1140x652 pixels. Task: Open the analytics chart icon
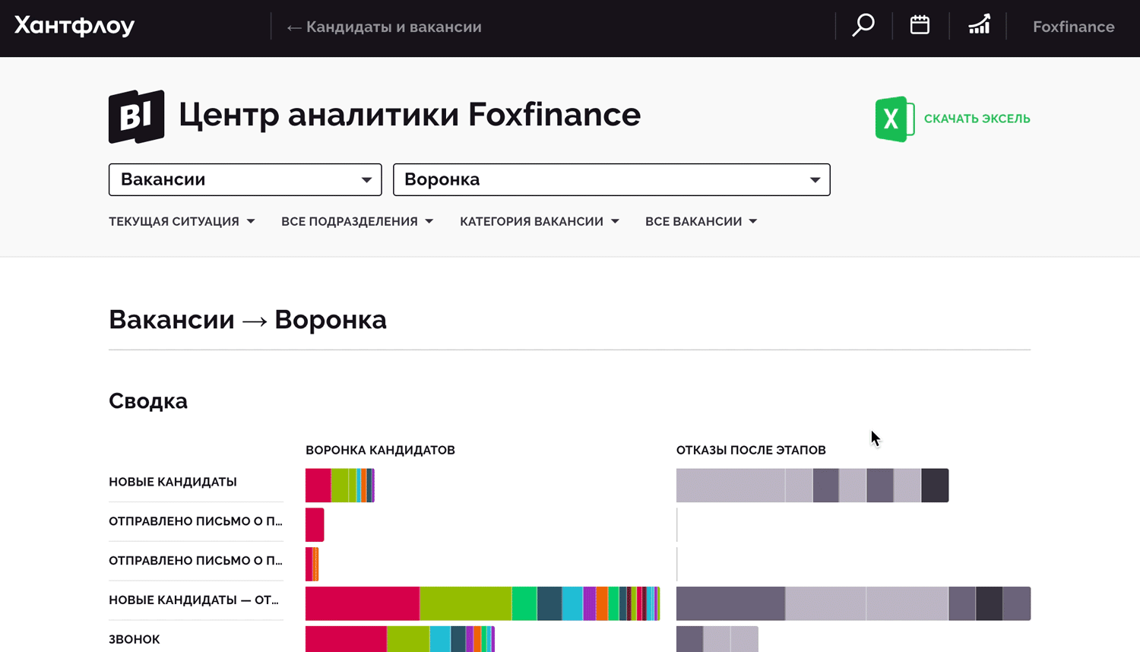click(979, 26)
